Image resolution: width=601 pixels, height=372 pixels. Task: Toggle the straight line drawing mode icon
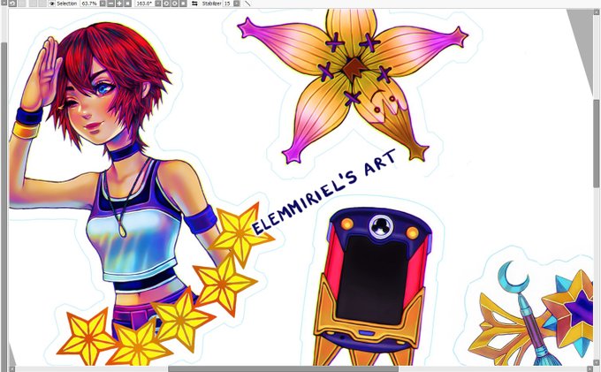point(247,4)
